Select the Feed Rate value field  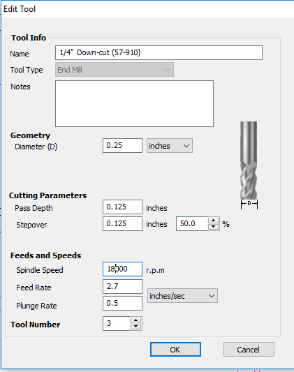[122, 286]
